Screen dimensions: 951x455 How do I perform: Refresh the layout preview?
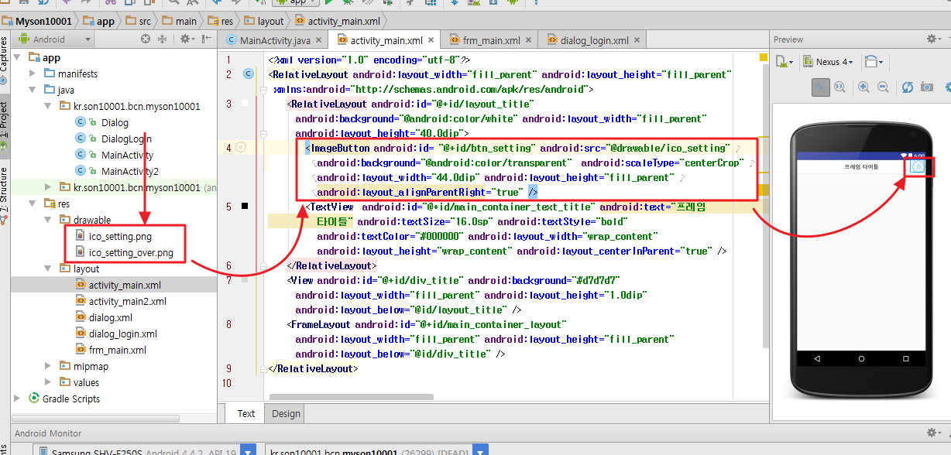[908, 87]
